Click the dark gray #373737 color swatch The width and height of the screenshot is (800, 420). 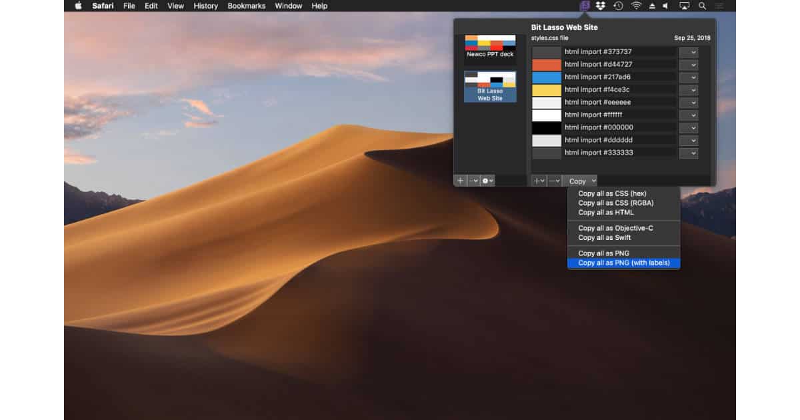[547, 52]
